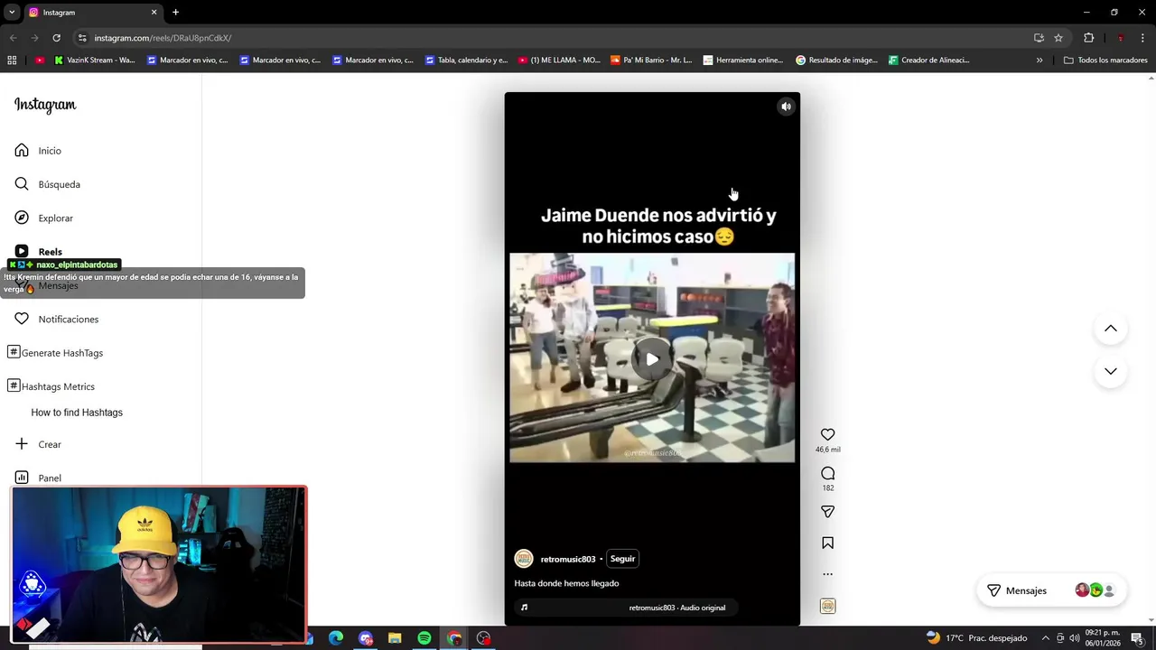
Task: Follow retromusic803 with the Seguir button
Action: 622,559
